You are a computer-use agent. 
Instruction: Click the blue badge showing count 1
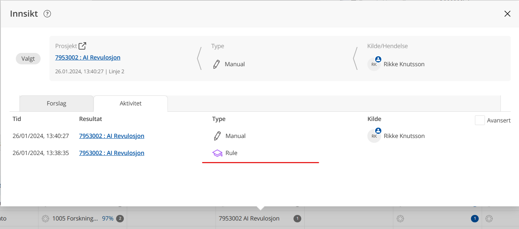coord(475,219)
